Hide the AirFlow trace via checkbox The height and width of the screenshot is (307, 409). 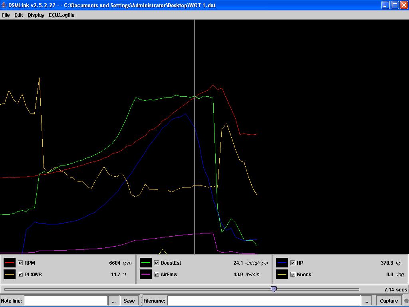tap(157, 275)
